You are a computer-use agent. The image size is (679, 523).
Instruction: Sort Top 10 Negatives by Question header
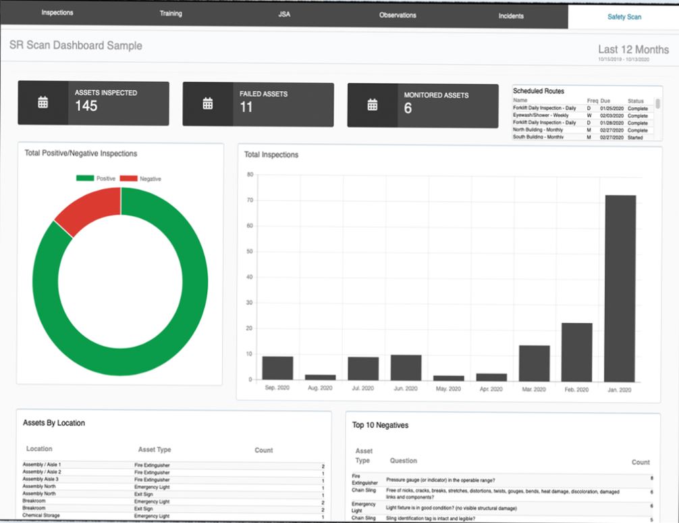[403, 461]
